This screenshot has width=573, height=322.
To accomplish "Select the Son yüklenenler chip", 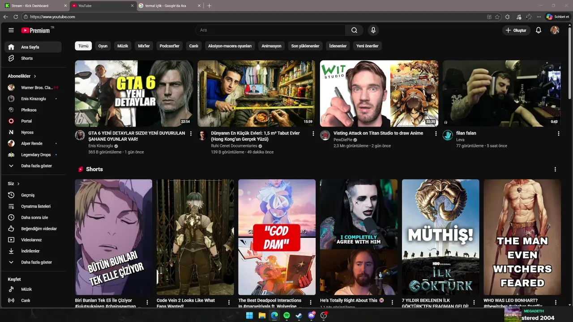I will point(305,46).
